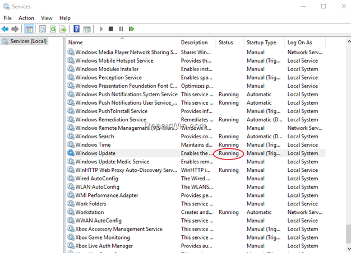Screen dimensions: 351x253
Task: Select WinHTTP Web Proxy Auto-Discovery Service
Action: click(x=196, y=170)
